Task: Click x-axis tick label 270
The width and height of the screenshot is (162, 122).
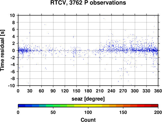Action: click(123, 91)
